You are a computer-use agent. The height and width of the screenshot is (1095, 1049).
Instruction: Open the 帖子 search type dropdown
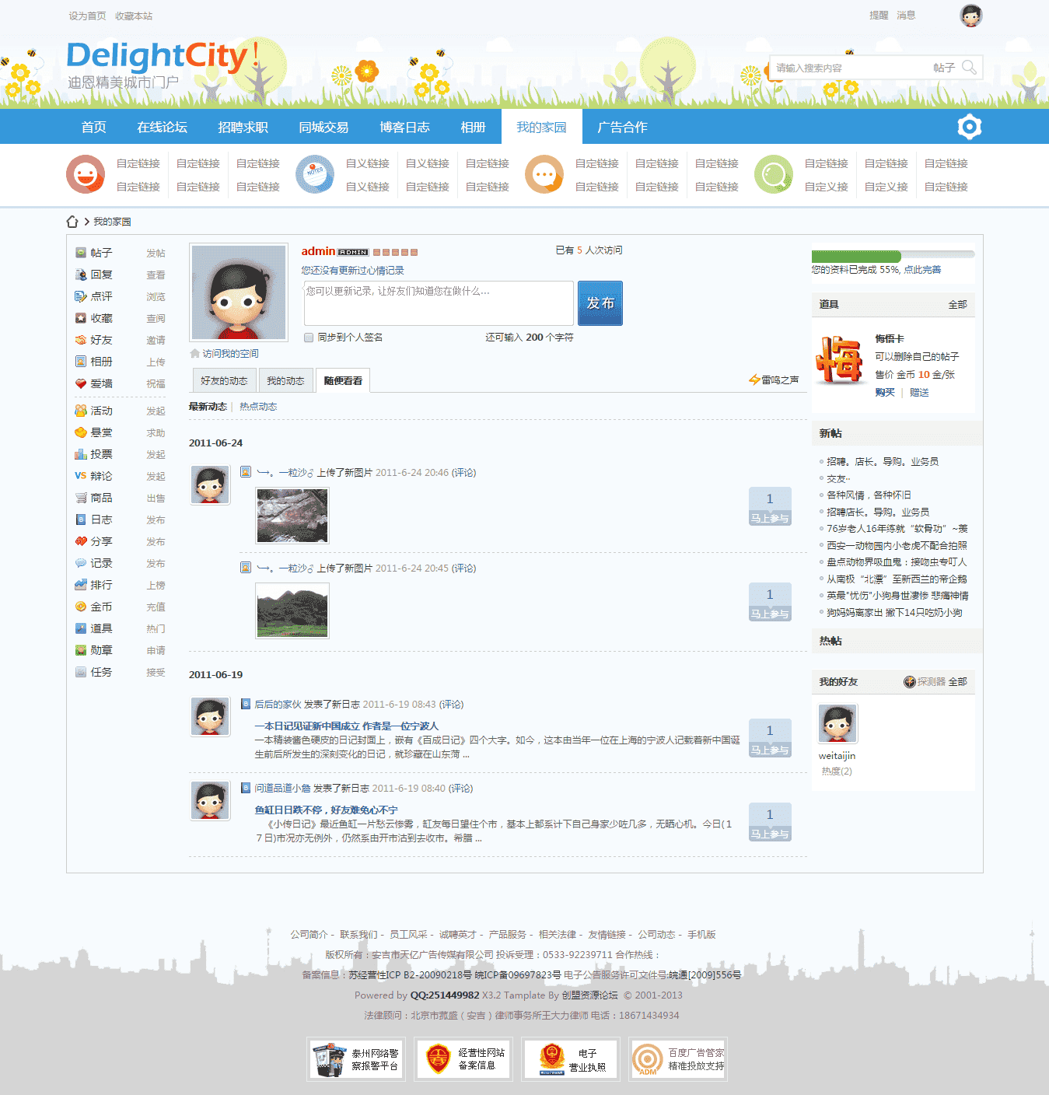point(943,68)
